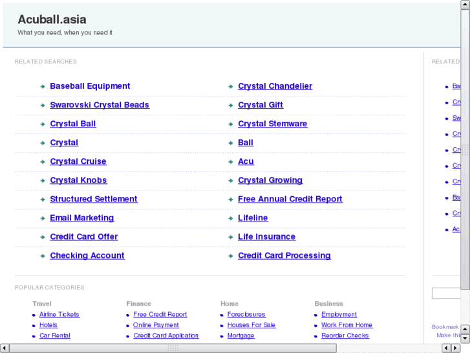Open the Life Insurance link

[x=267, y=236]
